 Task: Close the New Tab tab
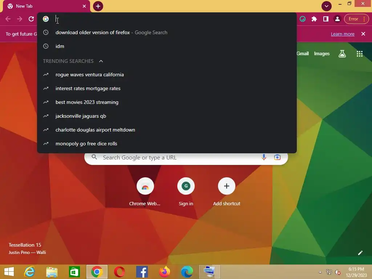(84, 6)
